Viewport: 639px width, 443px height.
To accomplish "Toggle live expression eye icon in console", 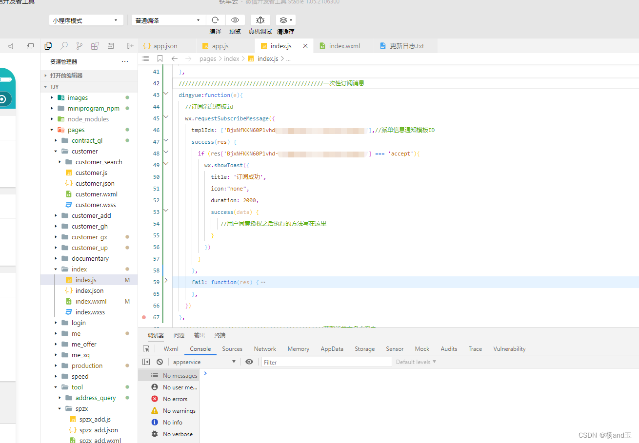I will [x=249, y=362].
